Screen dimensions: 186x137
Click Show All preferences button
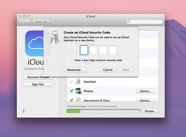41,22
